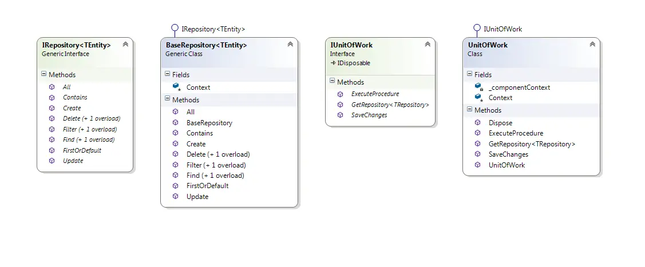The image size is (645, 267).
Task: Click field icon beside Context in BaseRepository
Action: [177, 87]
